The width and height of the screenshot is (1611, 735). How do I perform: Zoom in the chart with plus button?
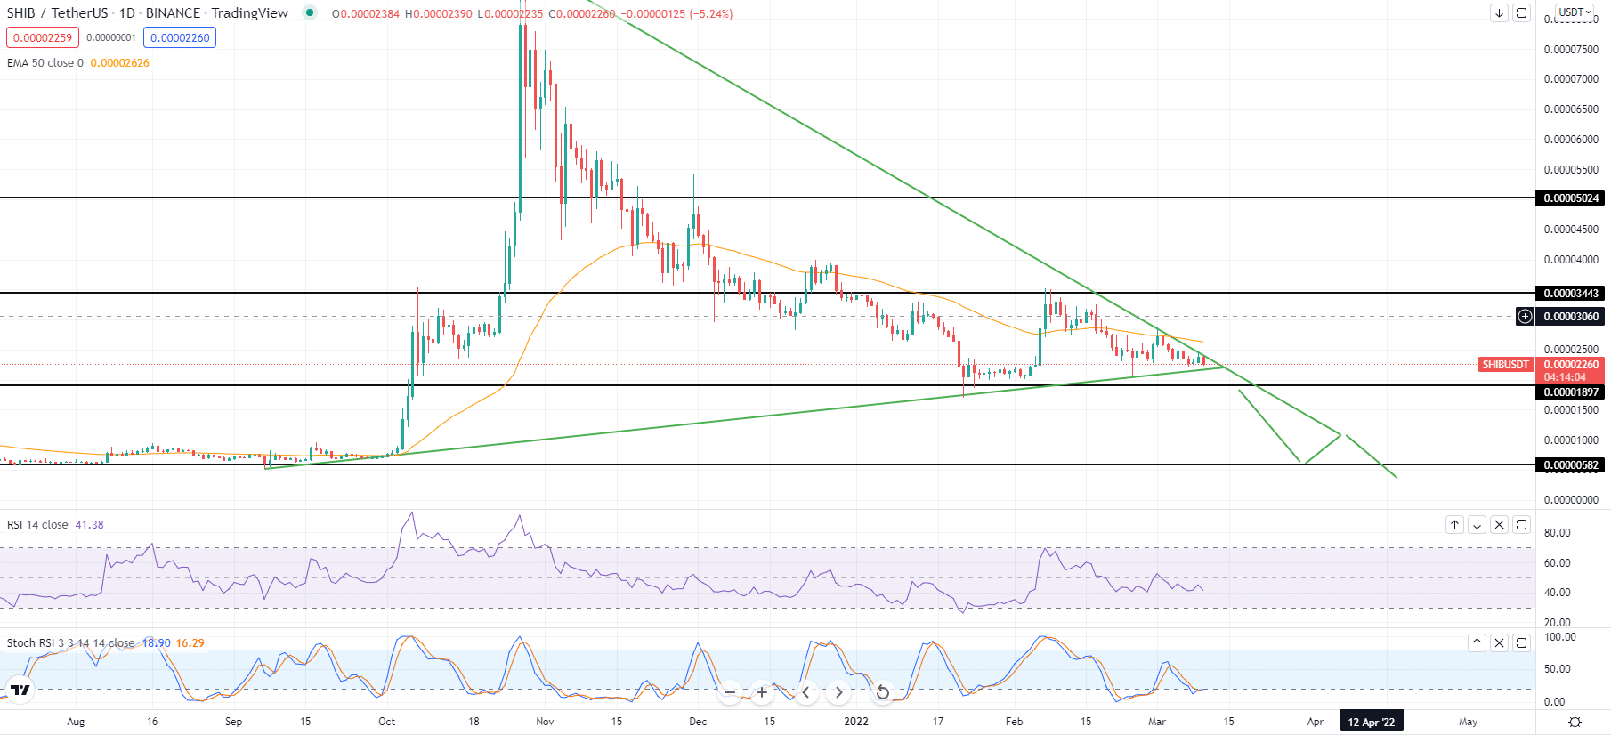click(x=762, y=692)
